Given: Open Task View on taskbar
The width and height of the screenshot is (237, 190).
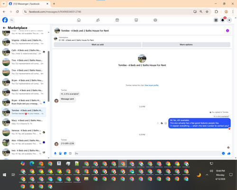Looking at the screenshot, I should coord(13,175).
